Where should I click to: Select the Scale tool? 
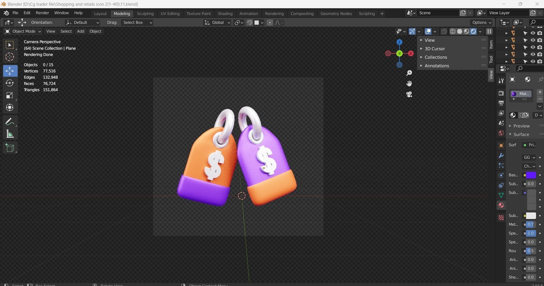click(10, 95)
